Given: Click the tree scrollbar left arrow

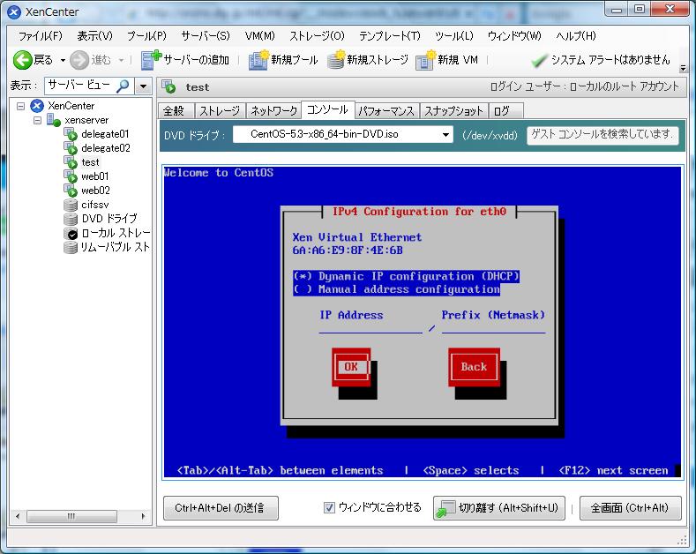Looking at the screenshot, I should tap(18, 516).
